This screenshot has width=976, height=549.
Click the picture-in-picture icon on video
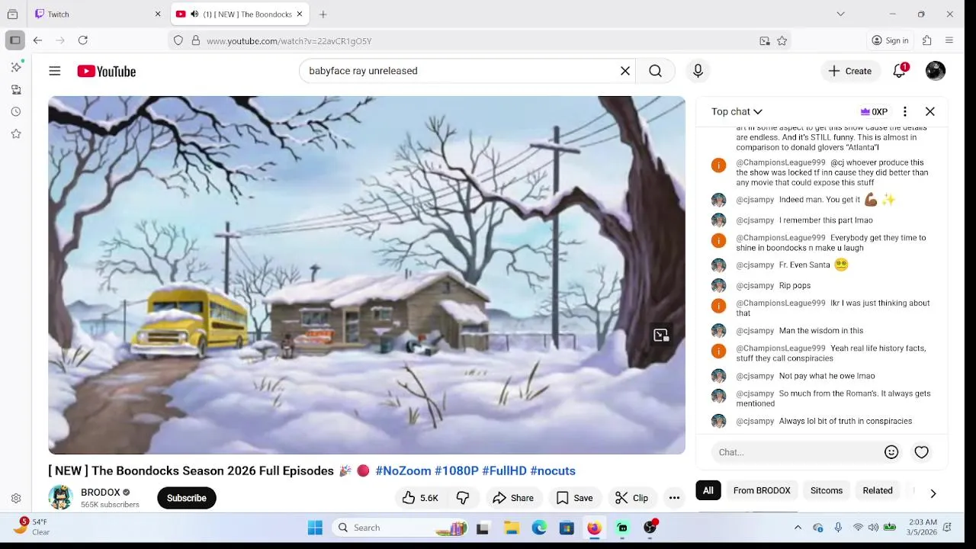coord(661,335)
